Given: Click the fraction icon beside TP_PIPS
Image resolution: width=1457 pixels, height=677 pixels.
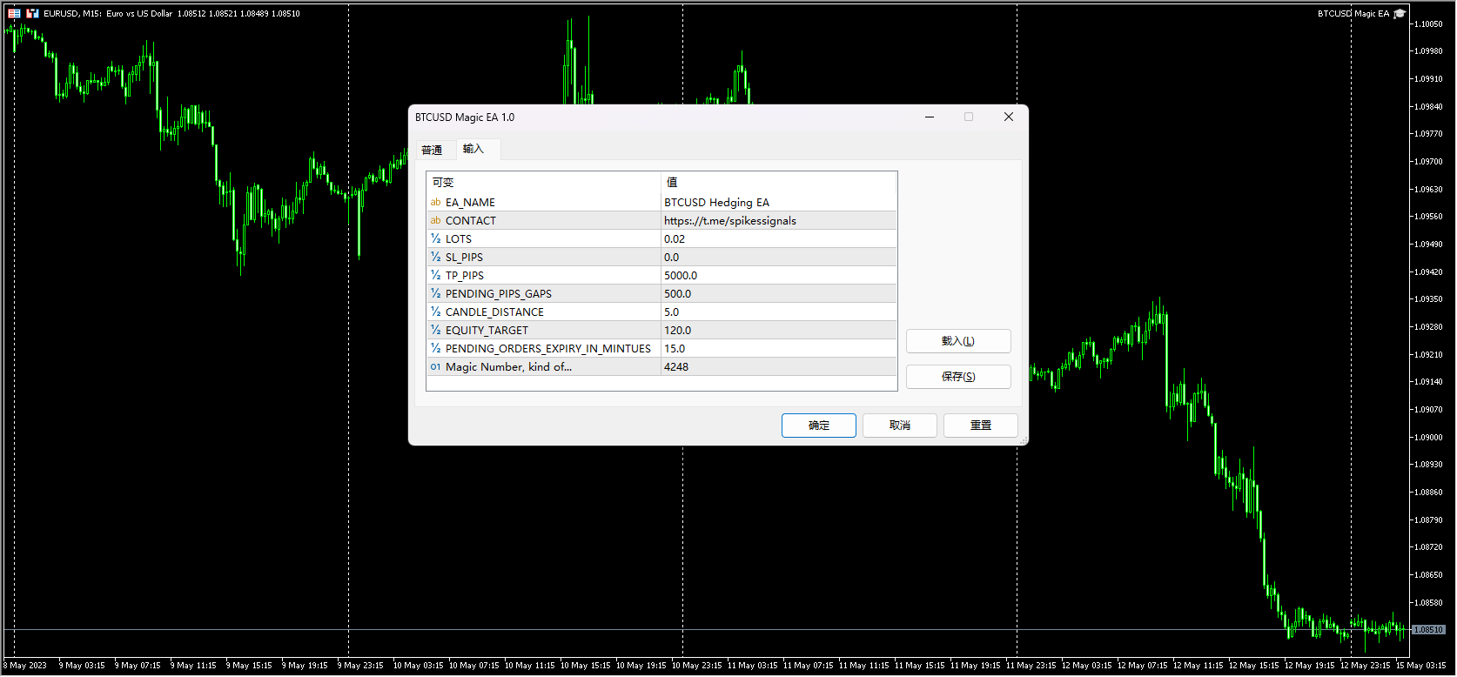Looking at the screenshot, I should pyautogui.click(x=435, y=276).
